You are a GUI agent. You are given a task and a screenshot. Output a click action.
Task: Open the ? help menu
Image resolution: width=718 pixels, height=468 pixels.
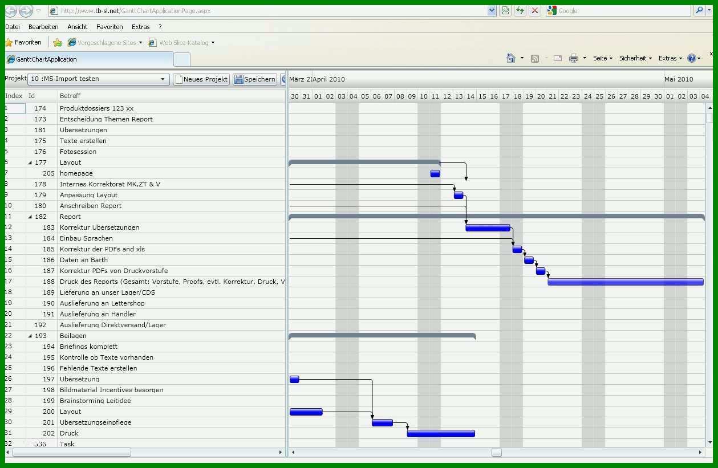click(x=160, y=27)
